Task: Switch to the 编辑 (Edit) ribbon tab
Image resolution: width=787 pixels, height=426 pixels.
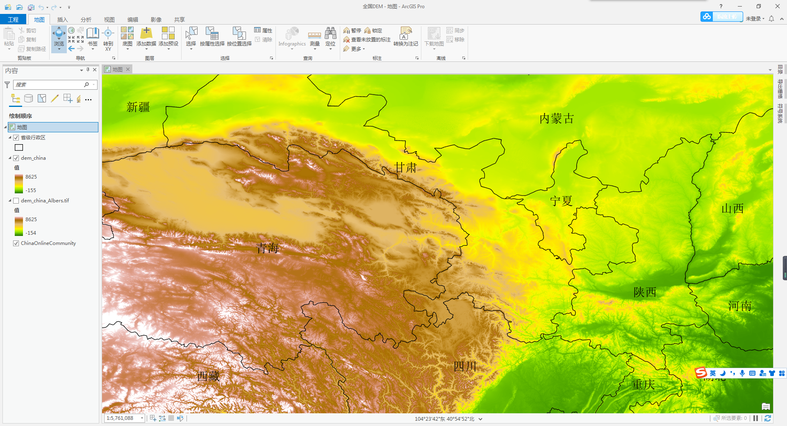Action: pos(133,20)
